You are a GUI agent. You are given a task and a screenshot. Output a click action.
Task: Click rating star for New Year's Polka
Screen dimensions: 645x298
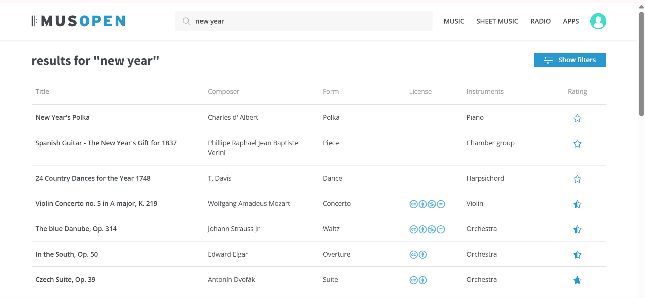pyautogui.click(x=577, y=118)
